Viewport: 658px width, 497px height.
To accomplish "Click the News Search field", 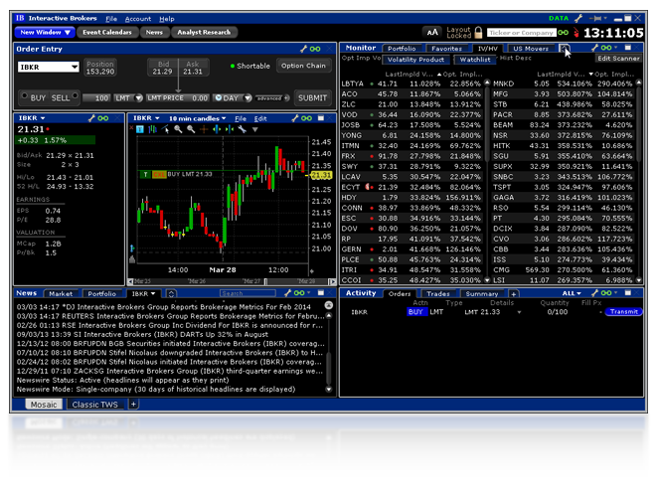I will [247, 293].
